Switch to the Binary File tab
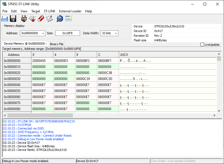224x164 pixels. pyautogui.click(x=57, y=44)
